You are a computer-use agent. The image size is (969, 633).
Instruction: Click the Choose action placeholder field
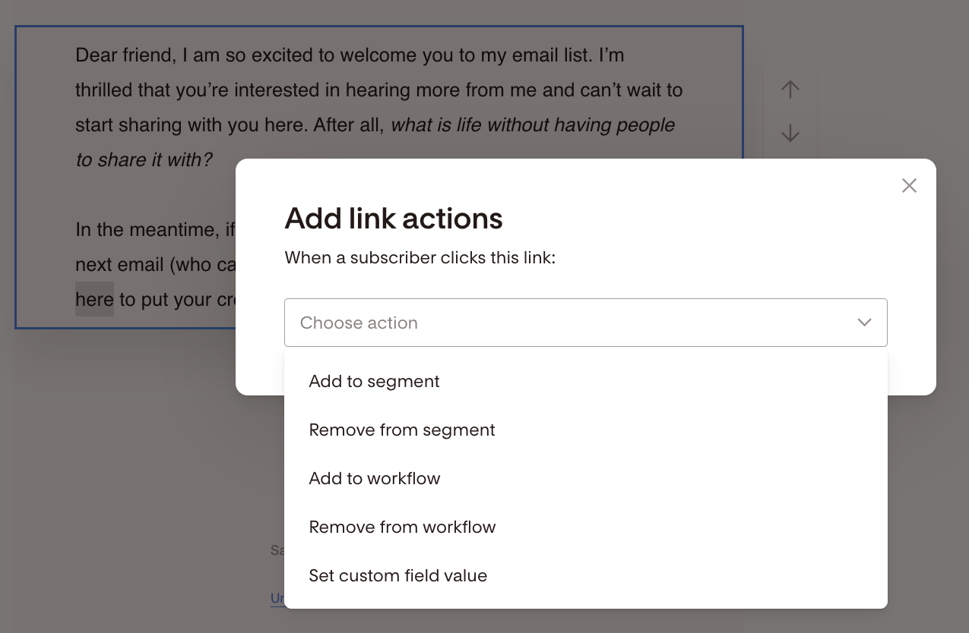click(586, 323)
